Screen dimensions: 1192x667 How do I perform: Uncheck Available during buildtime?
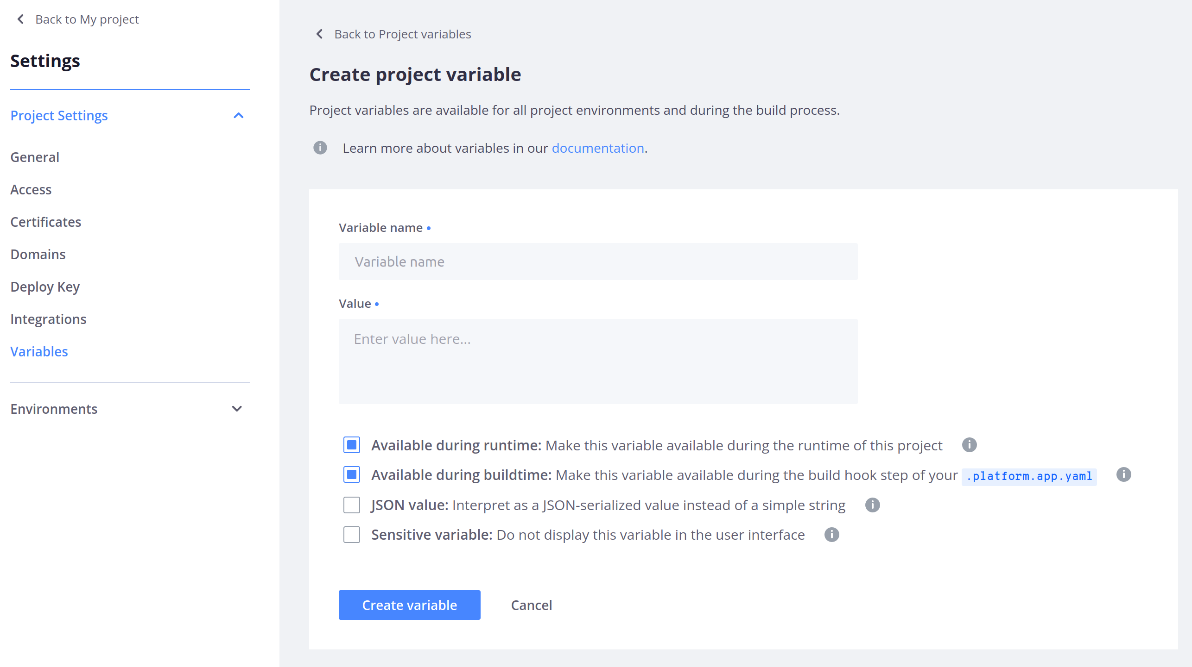[352, 474]
